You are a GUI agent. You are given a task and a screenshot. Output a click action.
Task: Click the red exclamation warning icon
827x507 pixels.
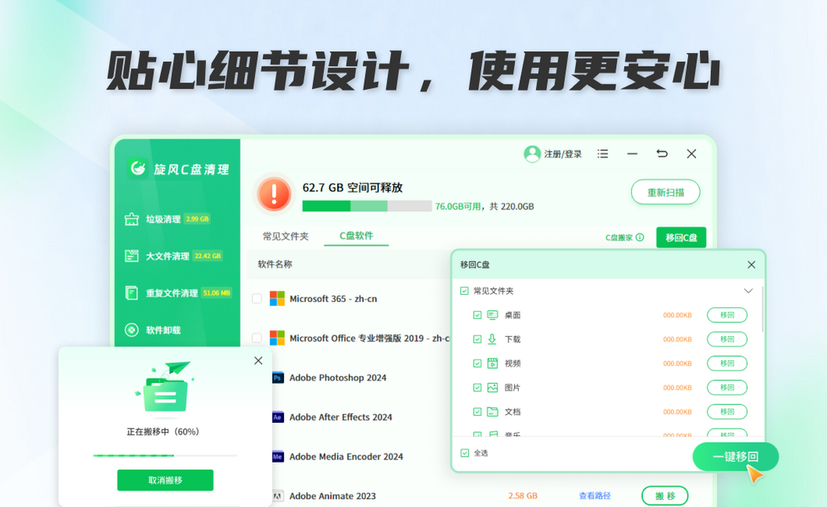(274, 194)
